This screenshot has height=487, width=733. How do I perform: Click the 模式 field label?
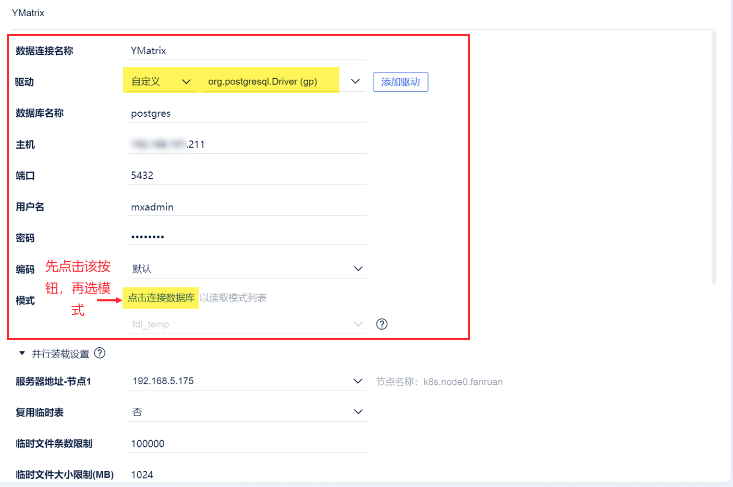25,300
